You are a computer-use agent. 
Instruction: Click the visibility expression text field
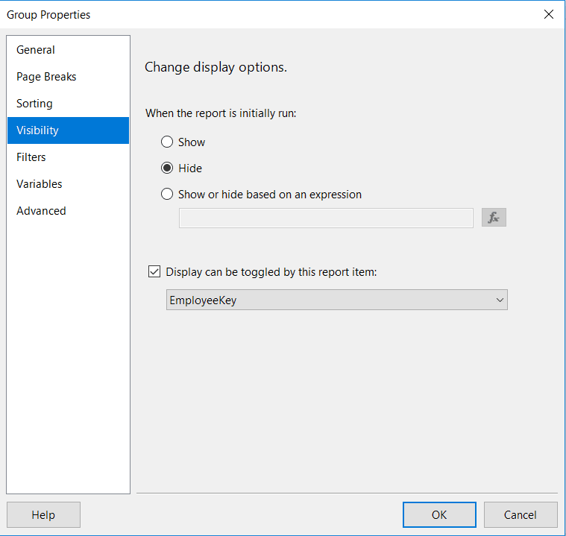(326, 218)
